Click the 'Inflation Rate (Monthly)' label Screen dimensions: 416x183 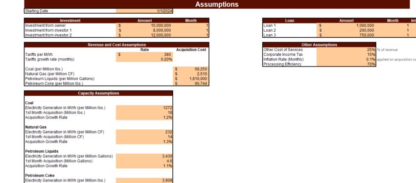click(x=283, y=59)
